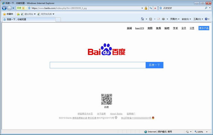Expand the address bar history dropdown
The height and width of the screenshot is (135, 213).
click(x=142, y=8)
